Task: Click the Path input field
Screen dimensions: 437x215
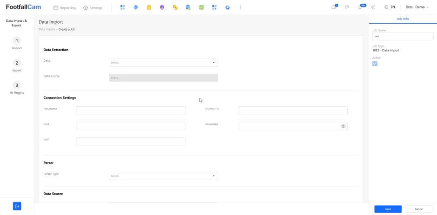Action: 131,141
